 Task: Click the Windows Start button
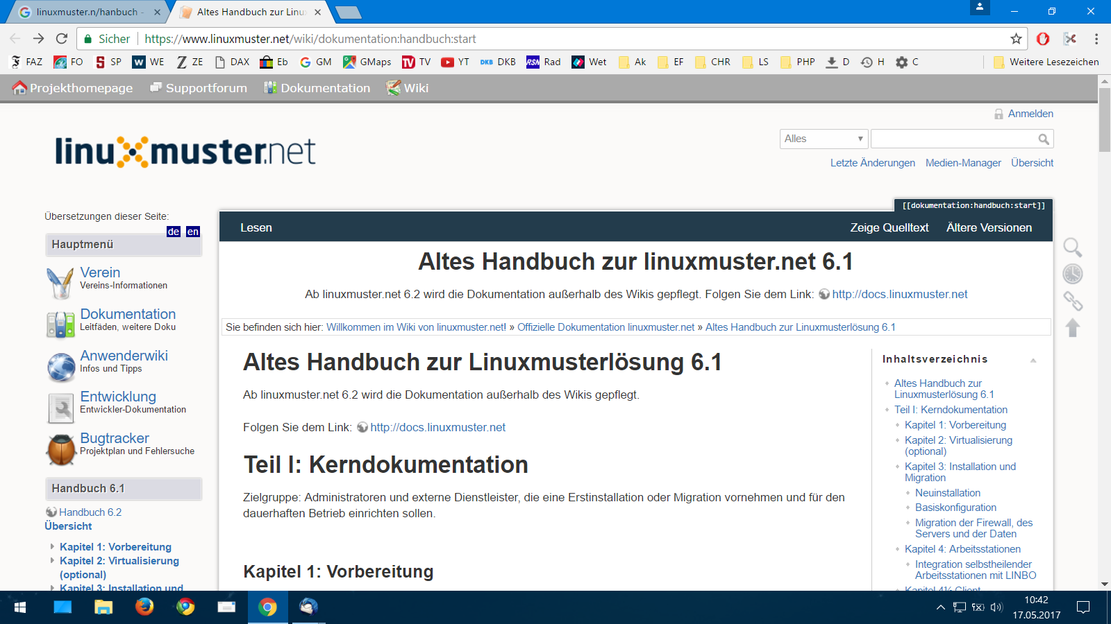pos(20,607)
